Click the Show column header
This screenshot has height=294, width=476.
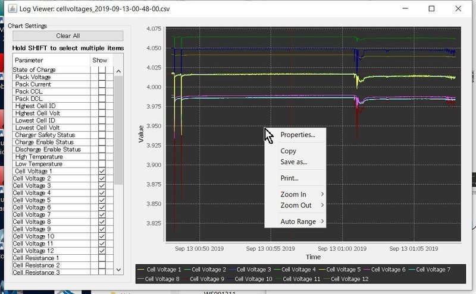click(x=101, y=60)
